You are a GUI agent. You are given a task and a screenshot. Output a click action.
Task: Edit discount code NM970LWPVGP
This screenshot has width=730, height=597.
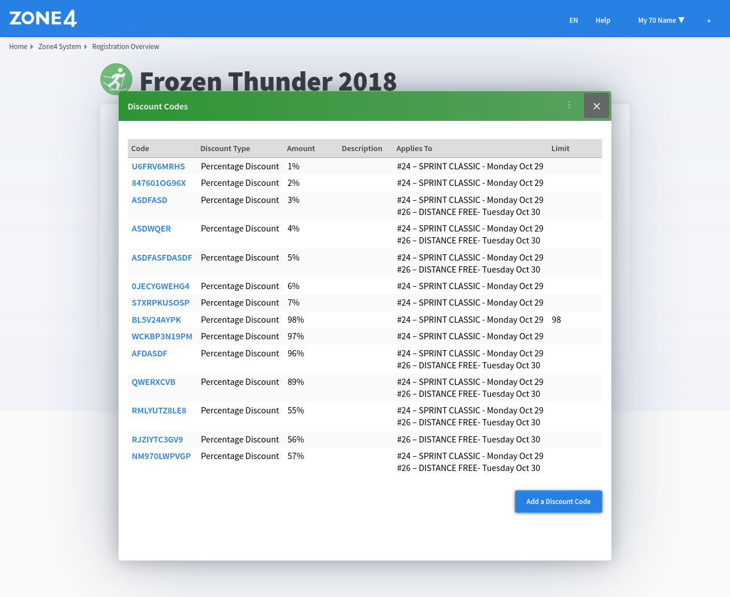(x=161, y=456)
